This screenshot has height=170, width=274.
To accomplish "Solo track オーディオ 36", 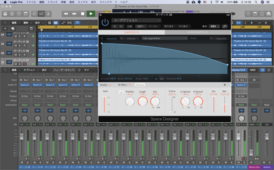I will click(20, 55).
